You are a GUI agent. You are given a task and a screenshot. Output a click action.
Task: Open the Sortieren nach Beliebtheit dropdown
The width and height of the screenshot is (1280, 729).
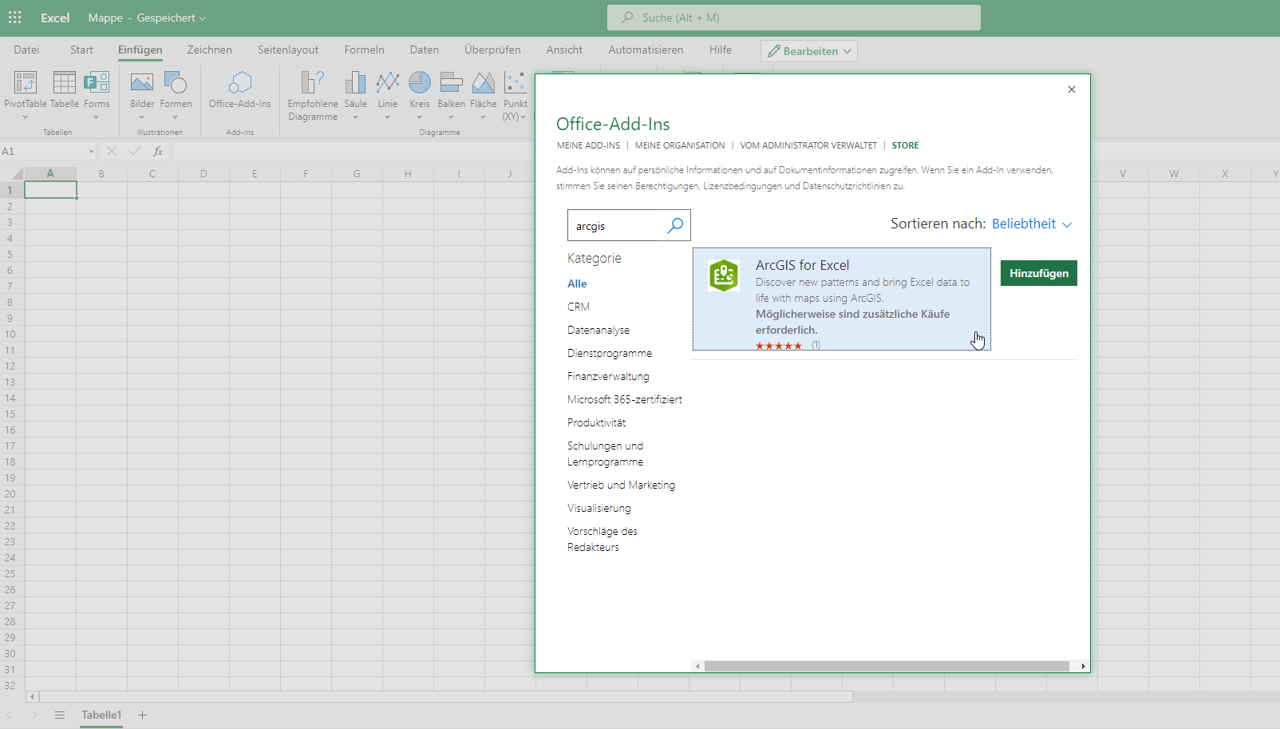pos(1032,224)
